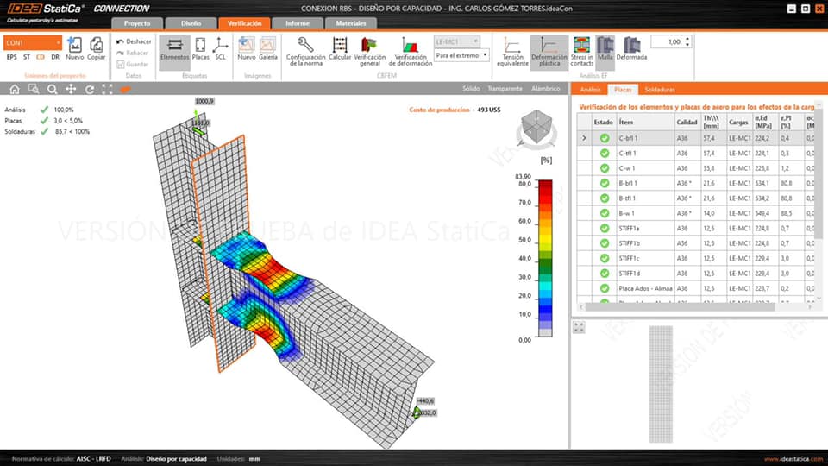828x466 pixels.
Task: Toggle the Deformada shape view
Action: (x=631, y=48)
